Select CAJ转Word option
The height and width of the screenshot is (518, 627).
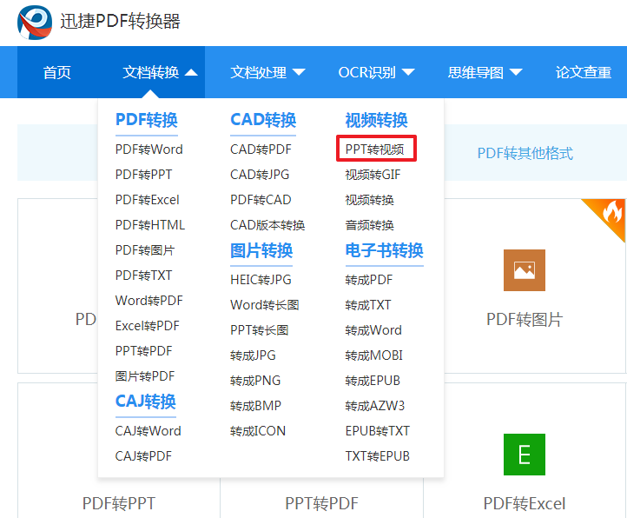click(148, 431)
